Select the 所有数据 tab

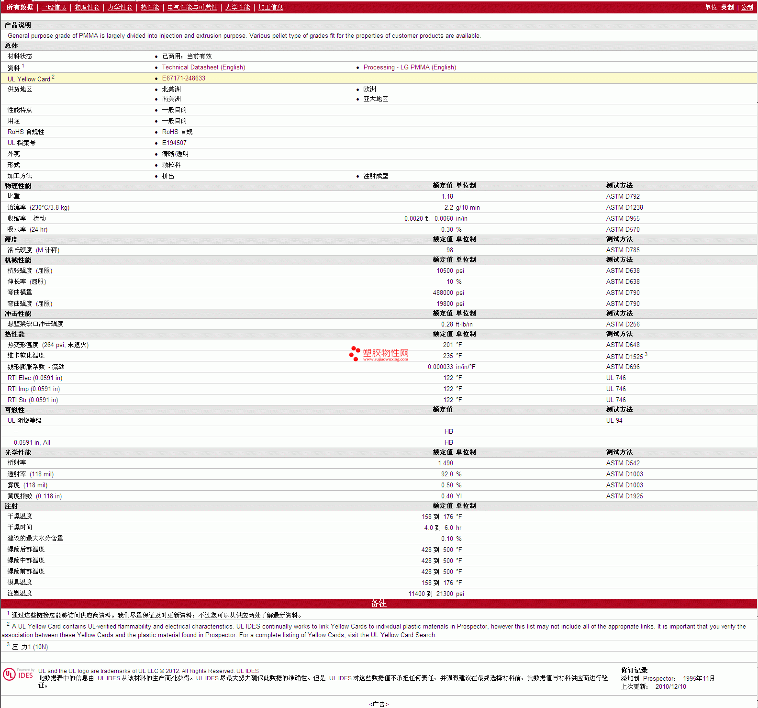[20, 7]
